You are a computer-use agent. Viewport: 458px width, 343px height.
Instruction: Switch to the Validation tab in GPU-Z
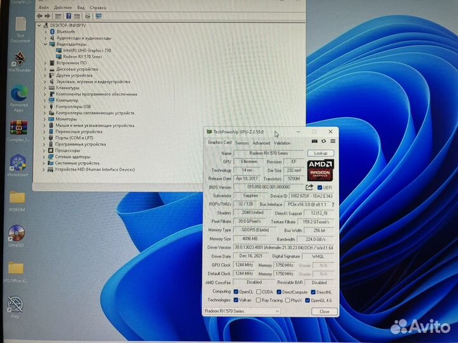282,143
